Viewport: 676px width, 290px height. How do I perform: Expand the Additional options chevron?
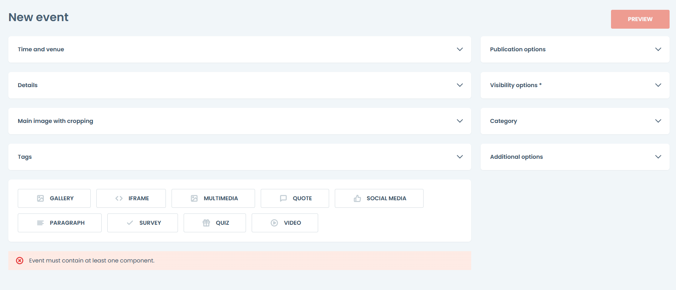(x=658, y=157)
